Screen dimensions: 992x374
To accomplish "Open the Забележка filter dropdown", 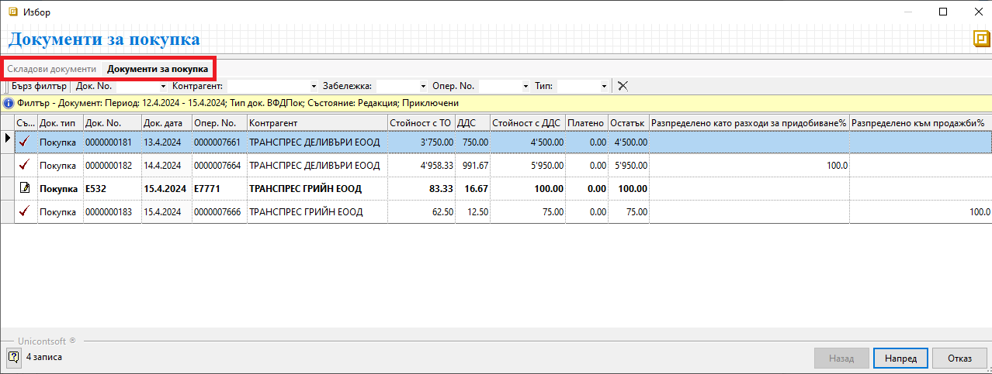I will pos(423,86).
